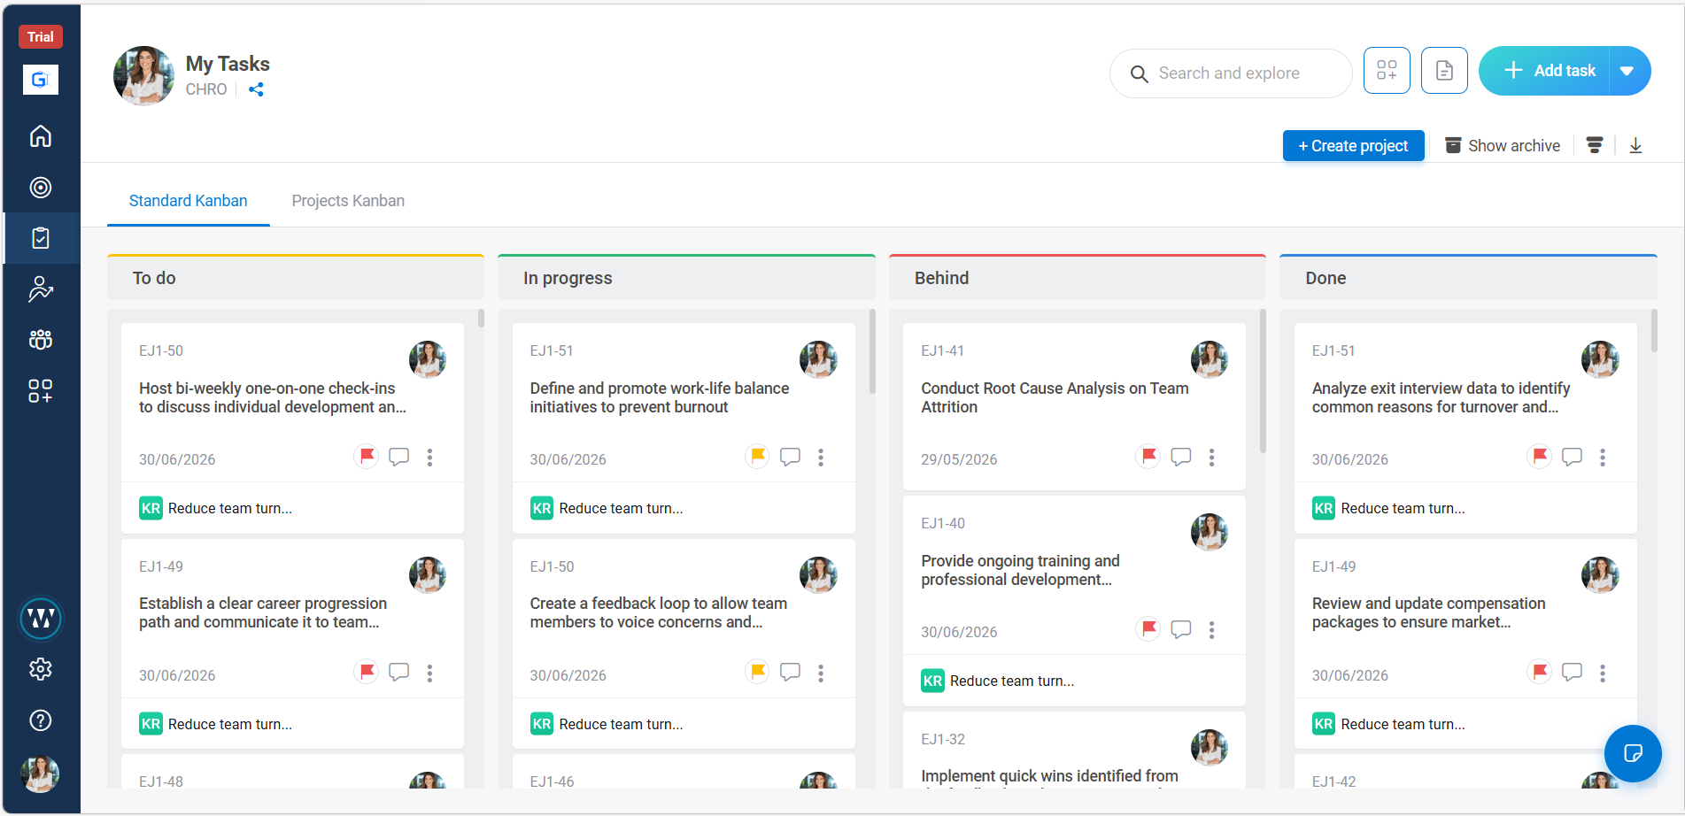Screen dimensions: 1685x816
Task: Open the apps grid-plus icon in sidebar
Action: pos(41,391)
